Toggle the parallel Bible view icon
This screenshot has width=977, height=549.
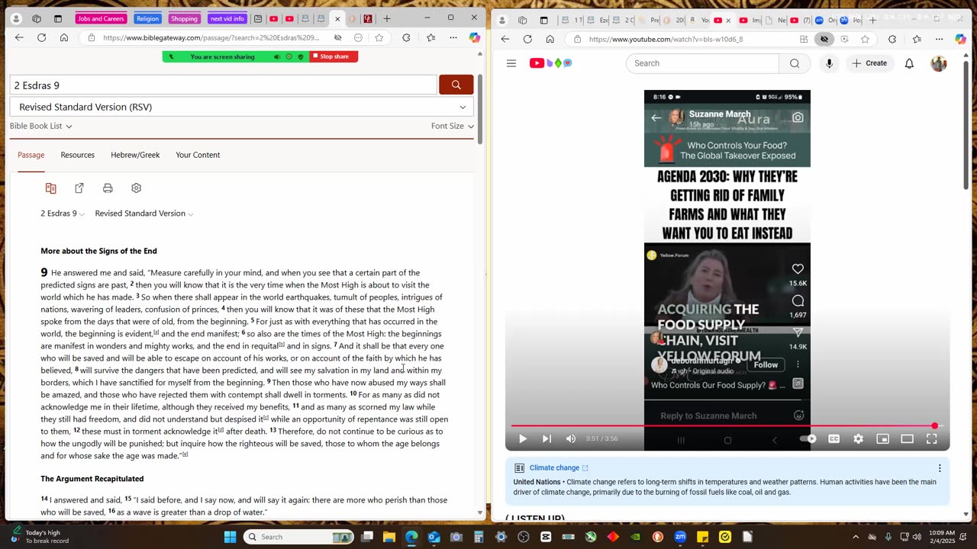[x=50, y=188]
